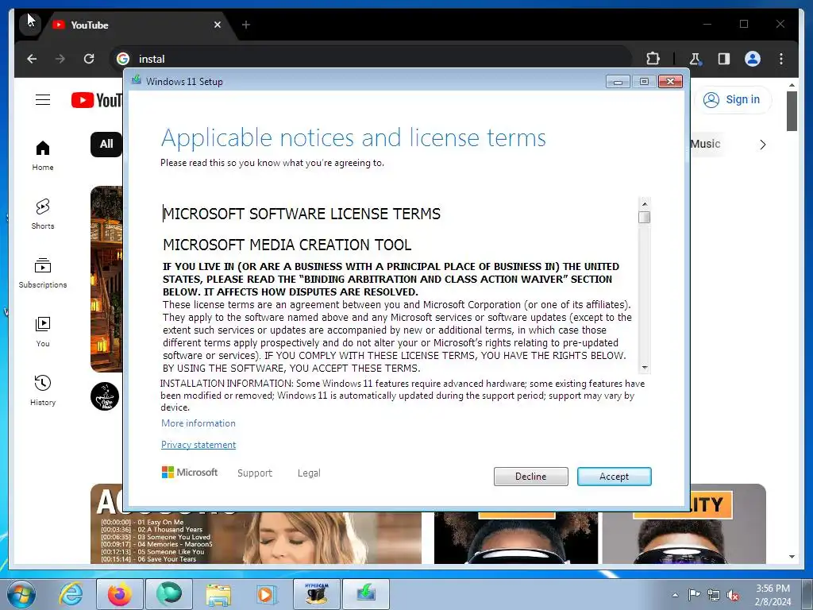Switch to HyperCam in the taskbar
The height and width of the screenshot is (610, 813).
(x=317, y=594)
